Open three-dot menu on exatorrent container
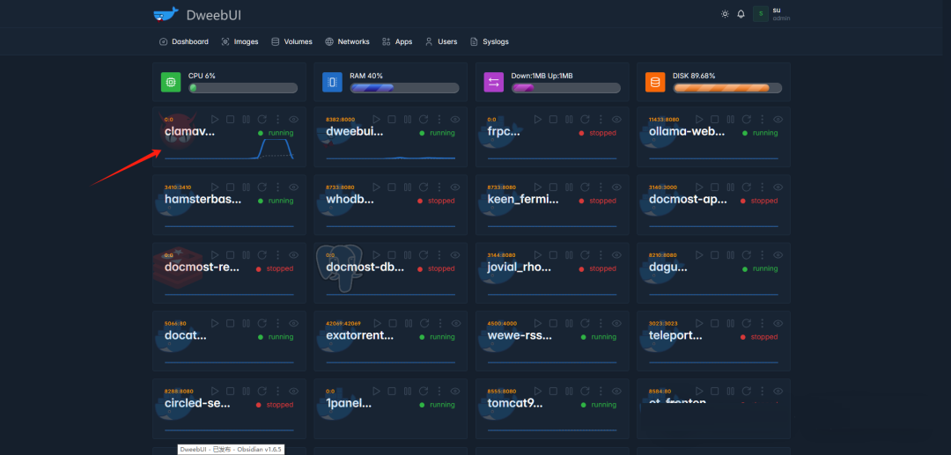The image size is (951, 455). pos(439,323)
